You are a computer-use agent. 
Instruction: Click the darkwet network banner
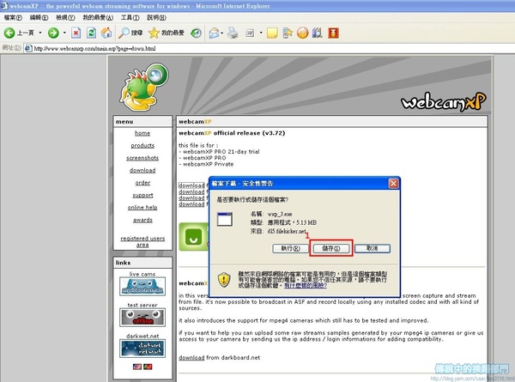pyautogui.click(x=142, y=349)
